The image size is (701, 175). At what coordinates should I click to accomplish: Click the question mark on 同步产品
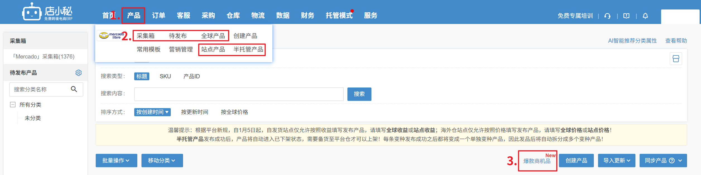(x=672, y=161)
